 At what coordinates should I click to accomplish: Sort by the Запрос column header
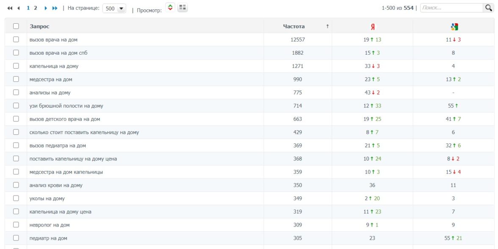pyautogui.click(x=40, y=26)
